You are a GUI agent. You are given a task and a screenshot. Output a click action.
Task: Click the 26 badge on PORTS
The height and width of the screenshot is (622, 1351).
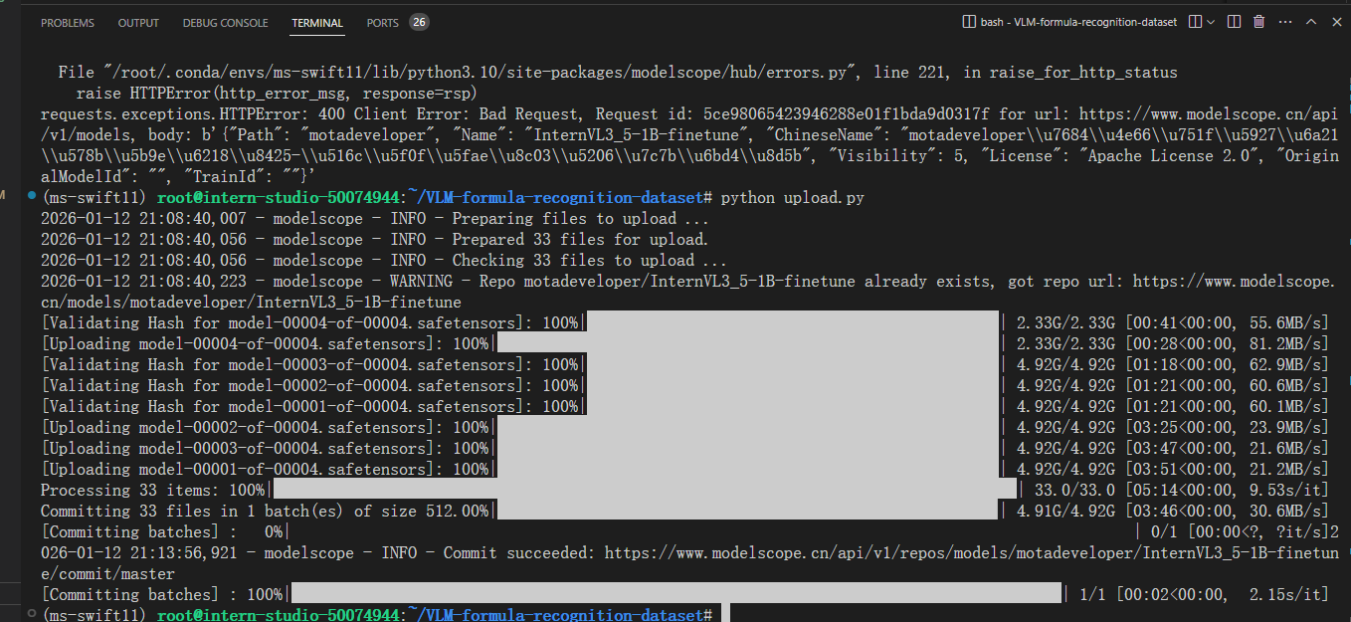coord(419,22)
